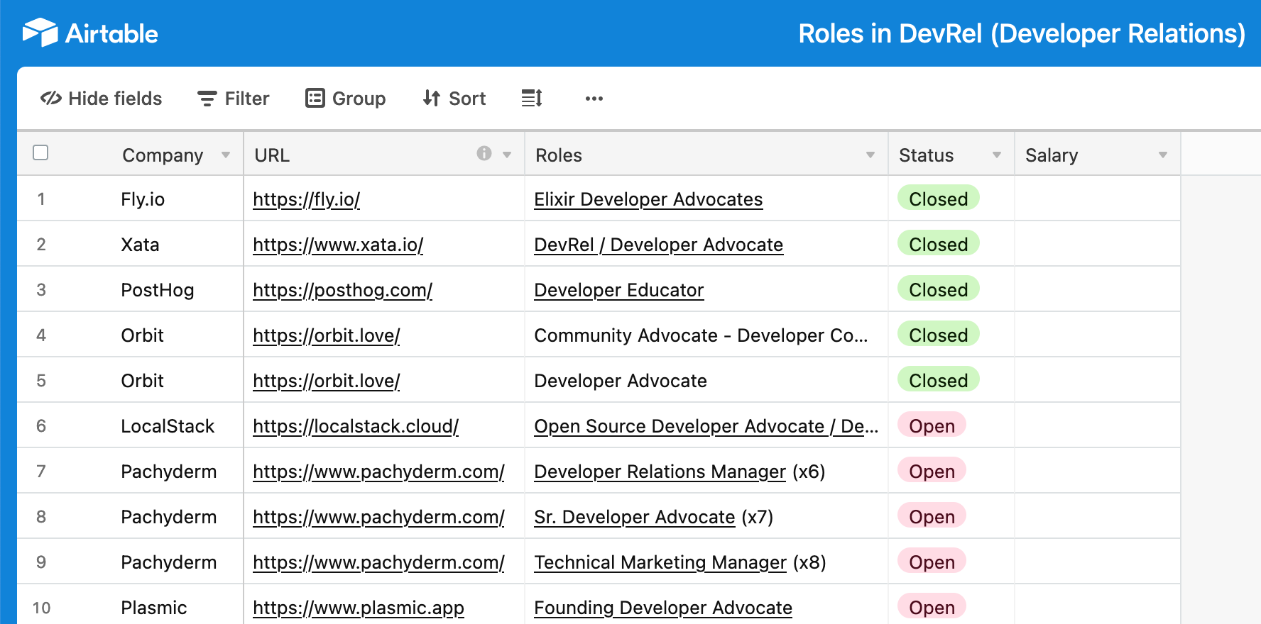Select Pachyderm company cell in row 7
1261x624 pixels.
tap(169, 472)
